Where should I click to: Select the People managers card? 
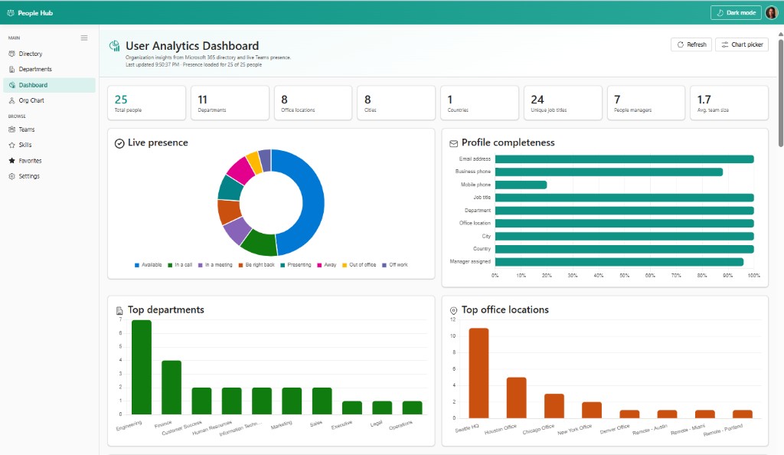pos(646,103)
